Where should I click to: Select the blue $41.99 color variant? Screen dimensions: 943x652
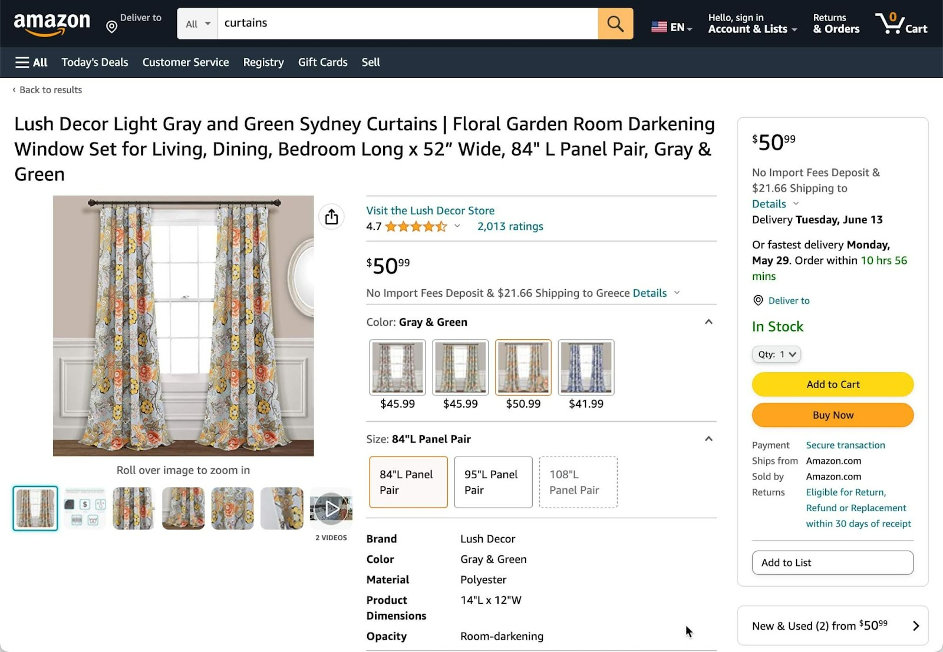585,366
